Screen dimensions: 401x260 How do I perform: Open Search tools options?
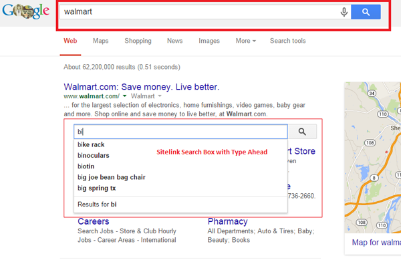[287, 41]
